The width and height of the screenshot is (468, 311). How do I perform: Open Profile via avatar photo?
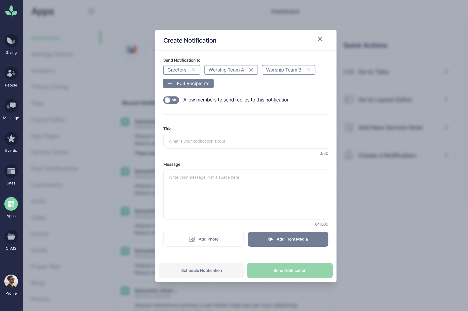coord(11,281)
